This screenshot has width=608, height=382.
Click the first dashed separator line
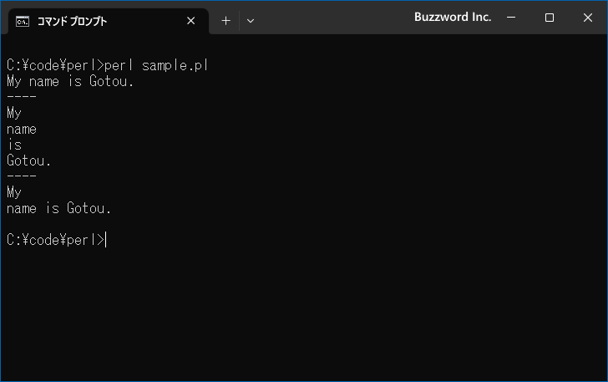click(22, 96)
